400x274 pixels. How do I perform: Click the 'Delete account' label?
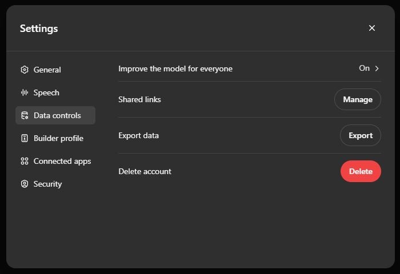click(x=145, y=171)
